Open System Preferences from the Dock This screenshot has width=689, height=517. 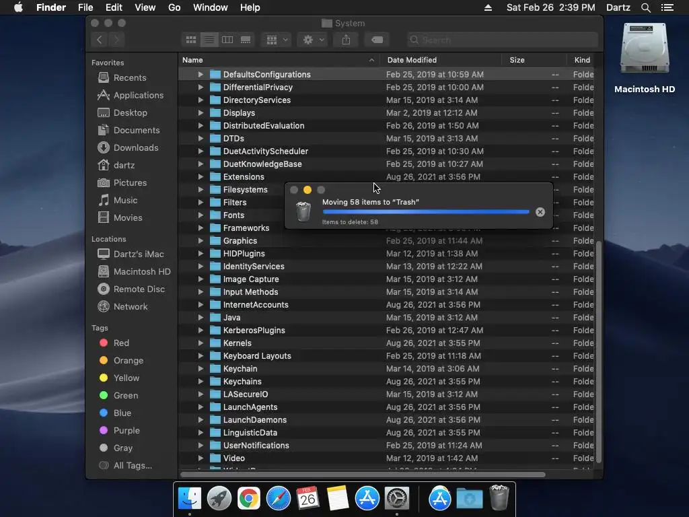[x=397, y=499]
